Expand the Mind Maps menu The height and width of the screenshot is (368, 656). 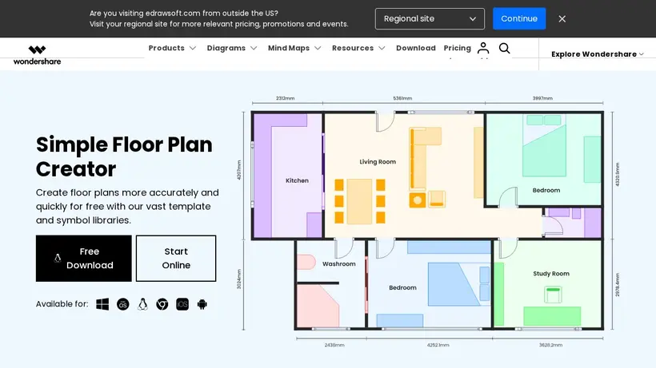(294, 48)
